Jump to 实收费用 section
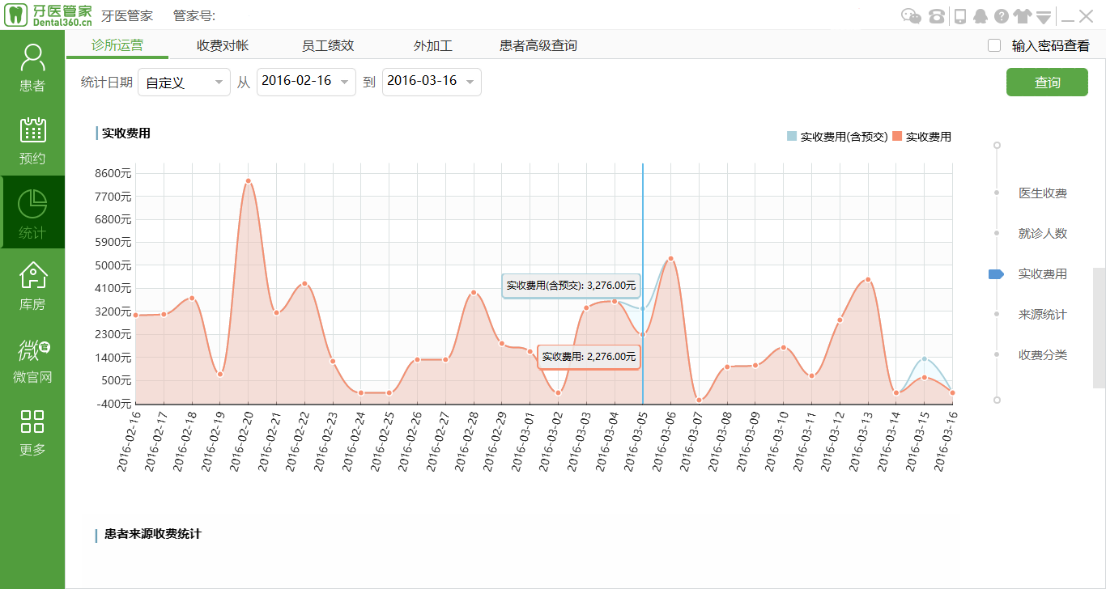The height and width of the screenshot is (589, 1106). pyautogui.click(x=1043, y=274)
